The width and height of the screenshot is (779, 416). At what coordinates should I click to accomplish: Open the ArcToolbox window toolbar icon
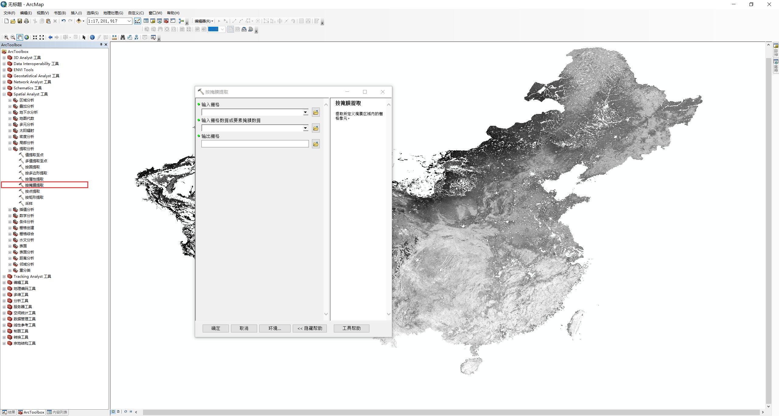[x=166, y=21]
